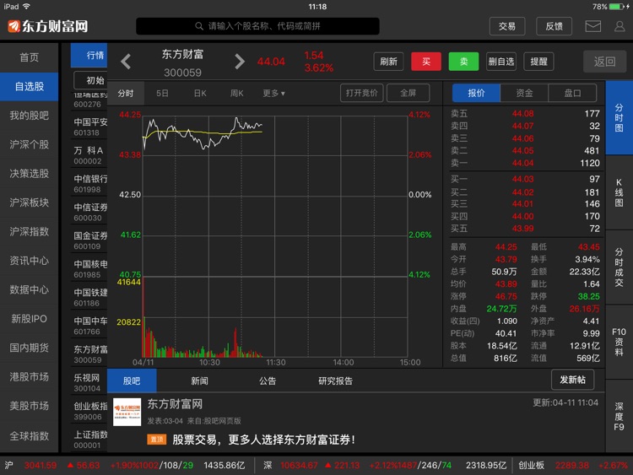Switch to 日K chart tab
633x475 pixels.
(200, 93)
